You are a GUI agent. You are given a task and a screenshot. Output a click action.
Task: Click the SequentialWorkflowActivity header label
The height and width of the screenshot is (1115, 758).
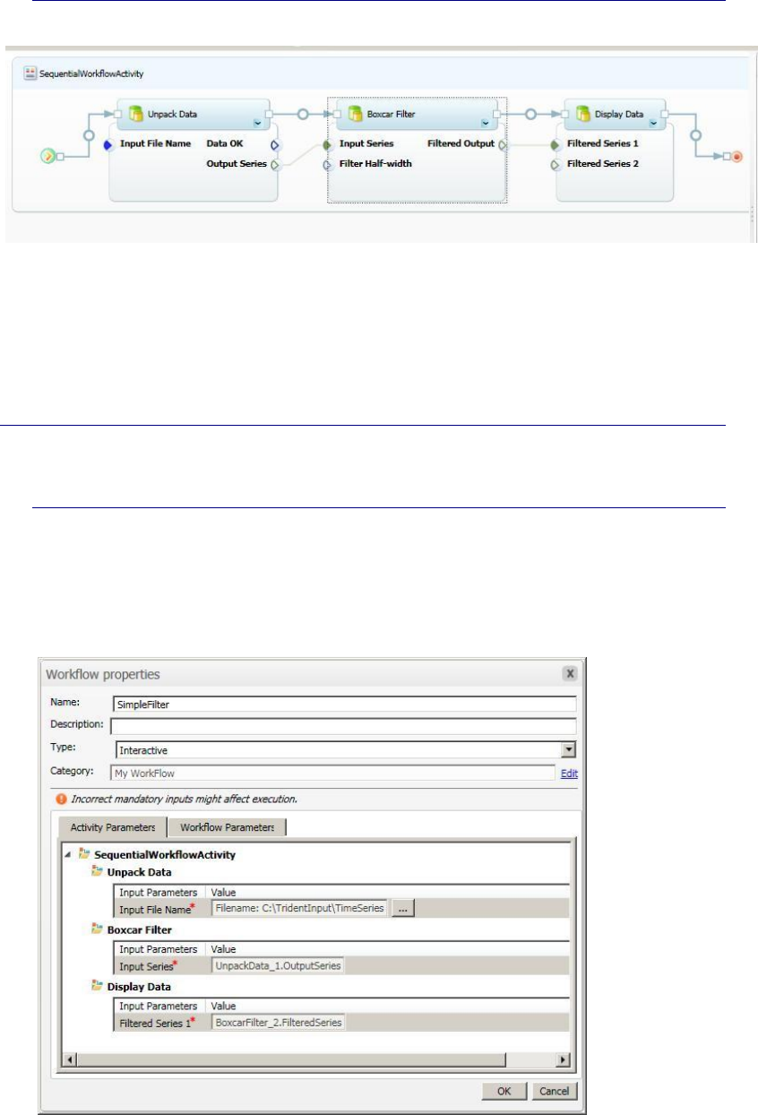click(91, 73)
